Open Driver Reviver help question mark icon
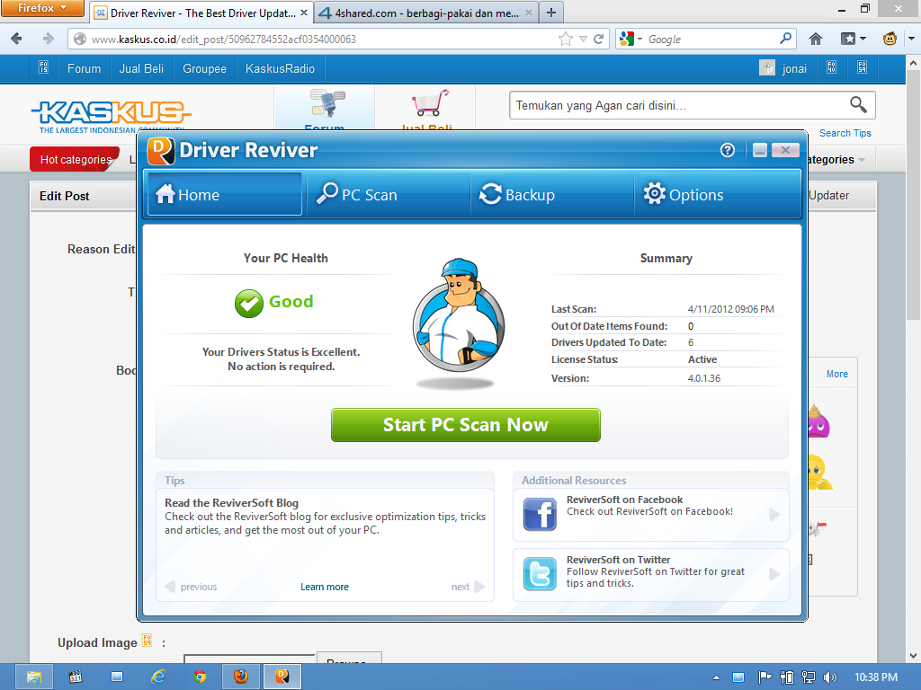This screenshot has height=690, width=921. 727,150
